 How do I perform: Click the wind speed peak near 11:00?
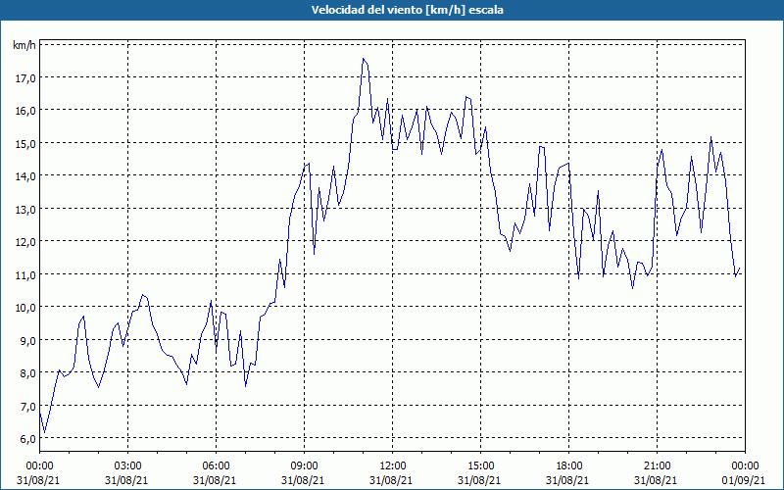click(x=364, y=59)
